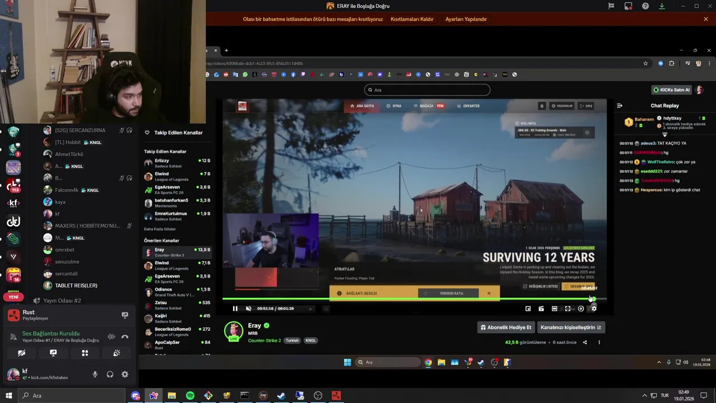Enter fullscreen in the streamed video player
This screenshot has width=716, height=403.
[x=567, y=308]
